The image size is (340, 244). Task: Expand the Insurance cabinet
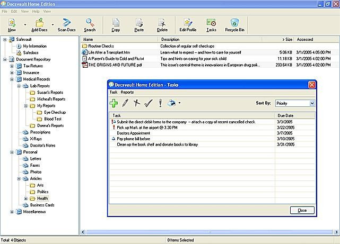click(12, 73)
